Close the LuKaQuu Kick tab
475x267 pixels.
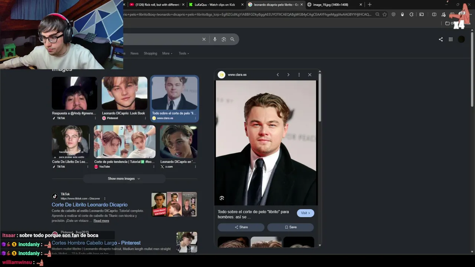tap(242, 4)
